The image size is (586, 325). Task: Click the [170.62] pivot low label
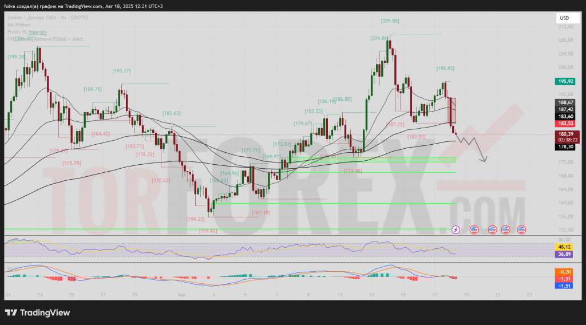pyautogui.click(x=161, y=180)
